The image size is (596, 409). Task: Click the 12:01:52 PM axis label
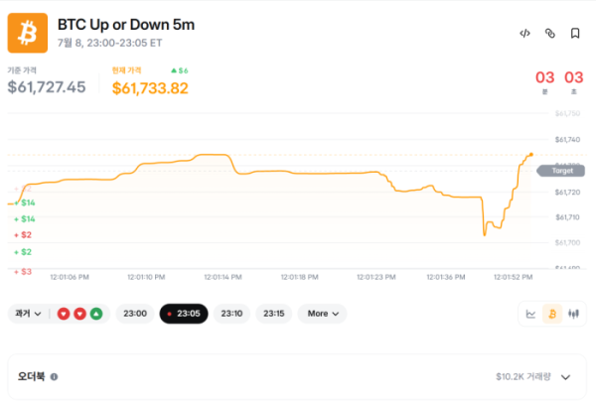coord(514,277)
